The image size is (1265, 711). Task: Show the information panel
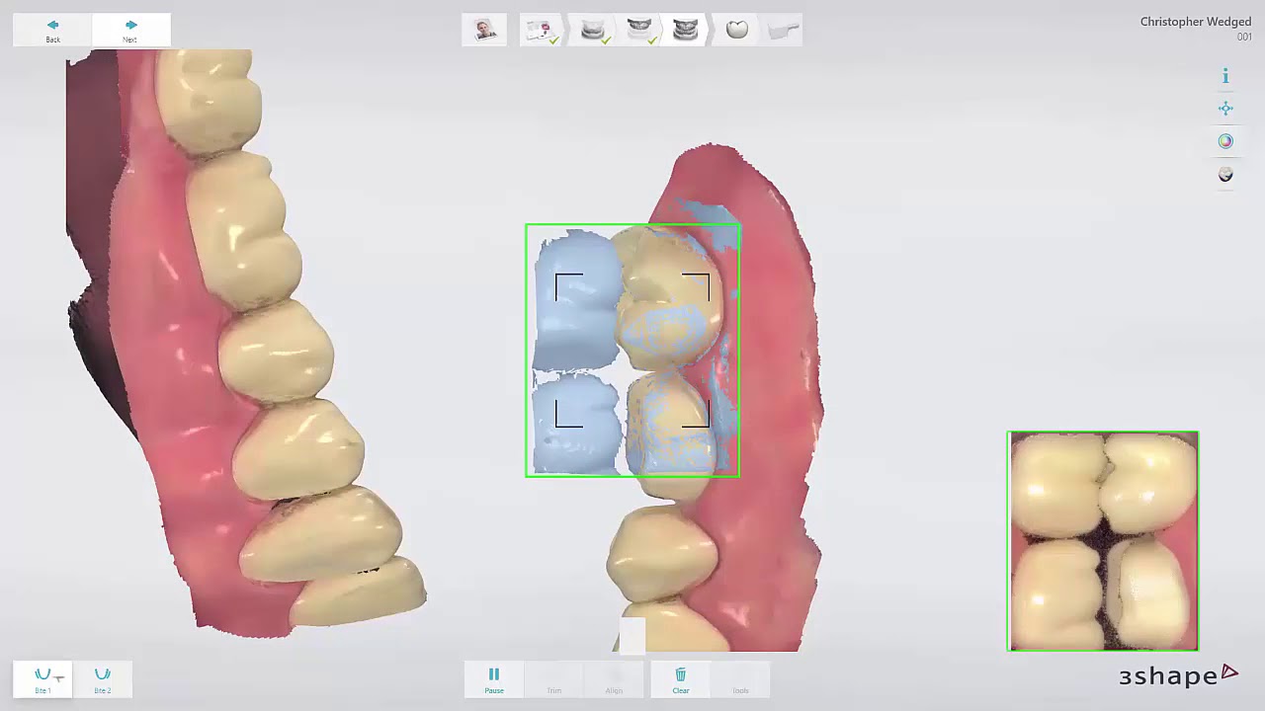(1225, 76)
